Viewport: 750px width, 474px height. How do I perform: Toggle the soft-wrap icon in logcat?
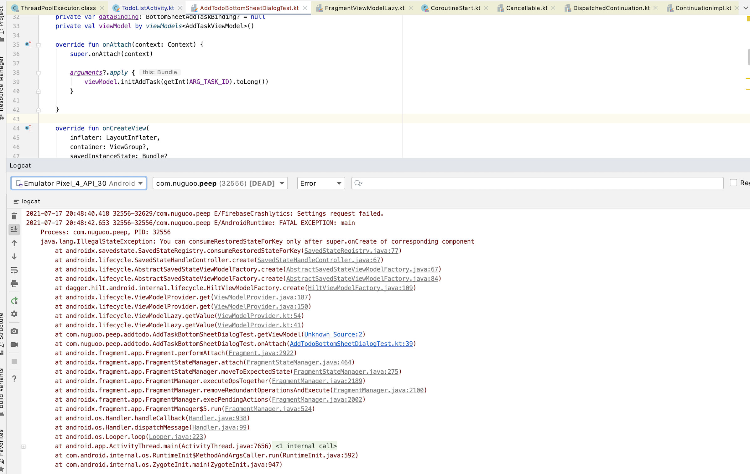tap(14, 270)
